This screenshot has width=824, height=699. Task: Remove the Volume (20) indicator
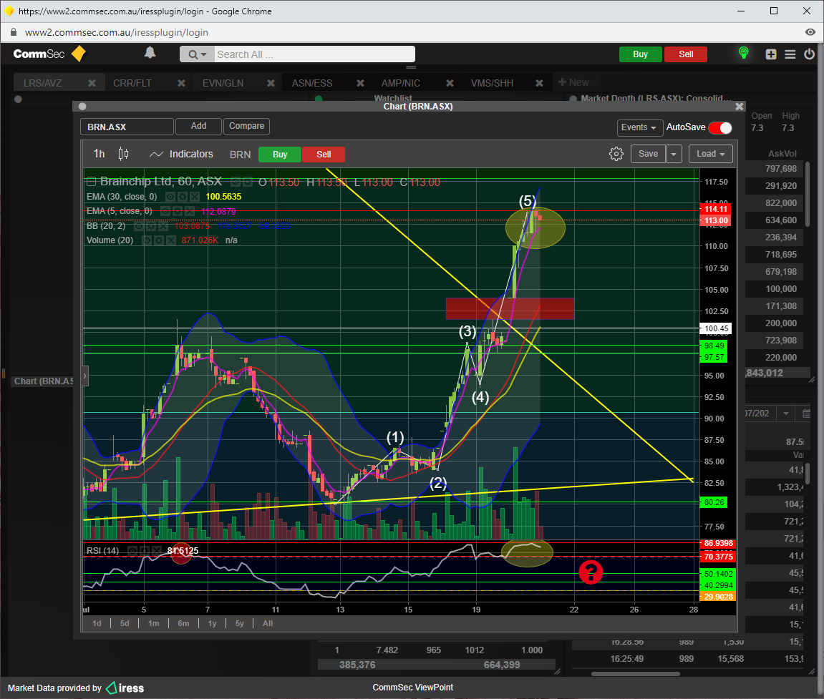tap(170, 240)
